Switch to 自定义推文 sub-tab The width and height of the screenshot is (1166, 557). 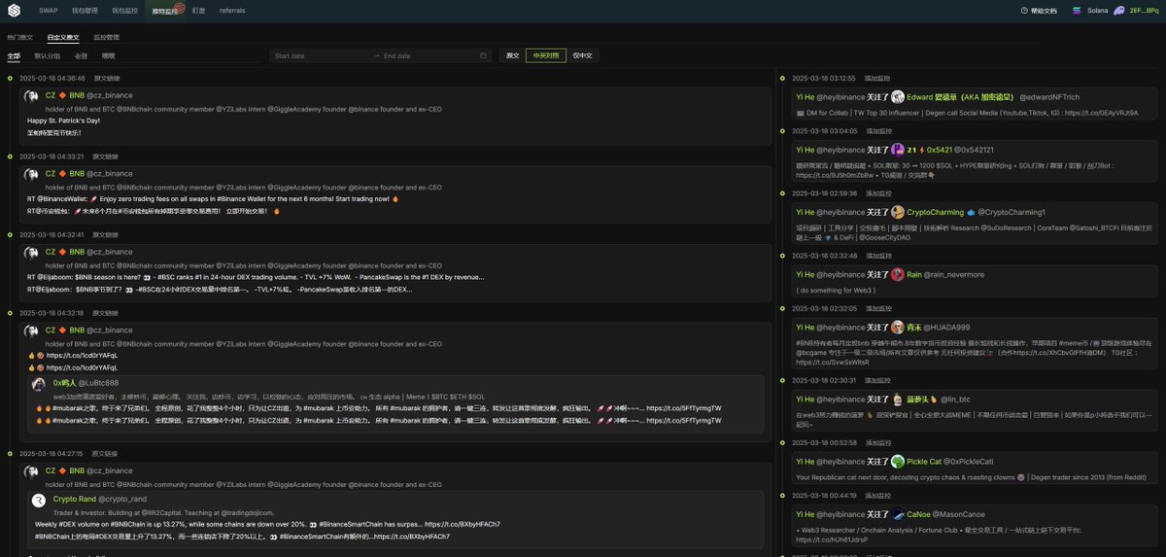pos(63,37)
